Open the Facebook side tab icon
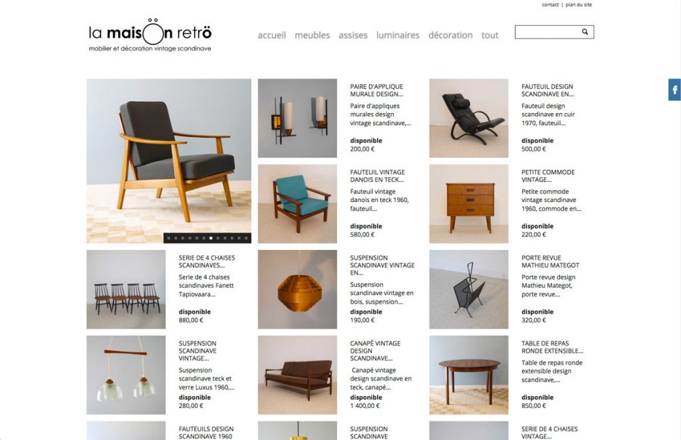 click(x=674, y=90)
